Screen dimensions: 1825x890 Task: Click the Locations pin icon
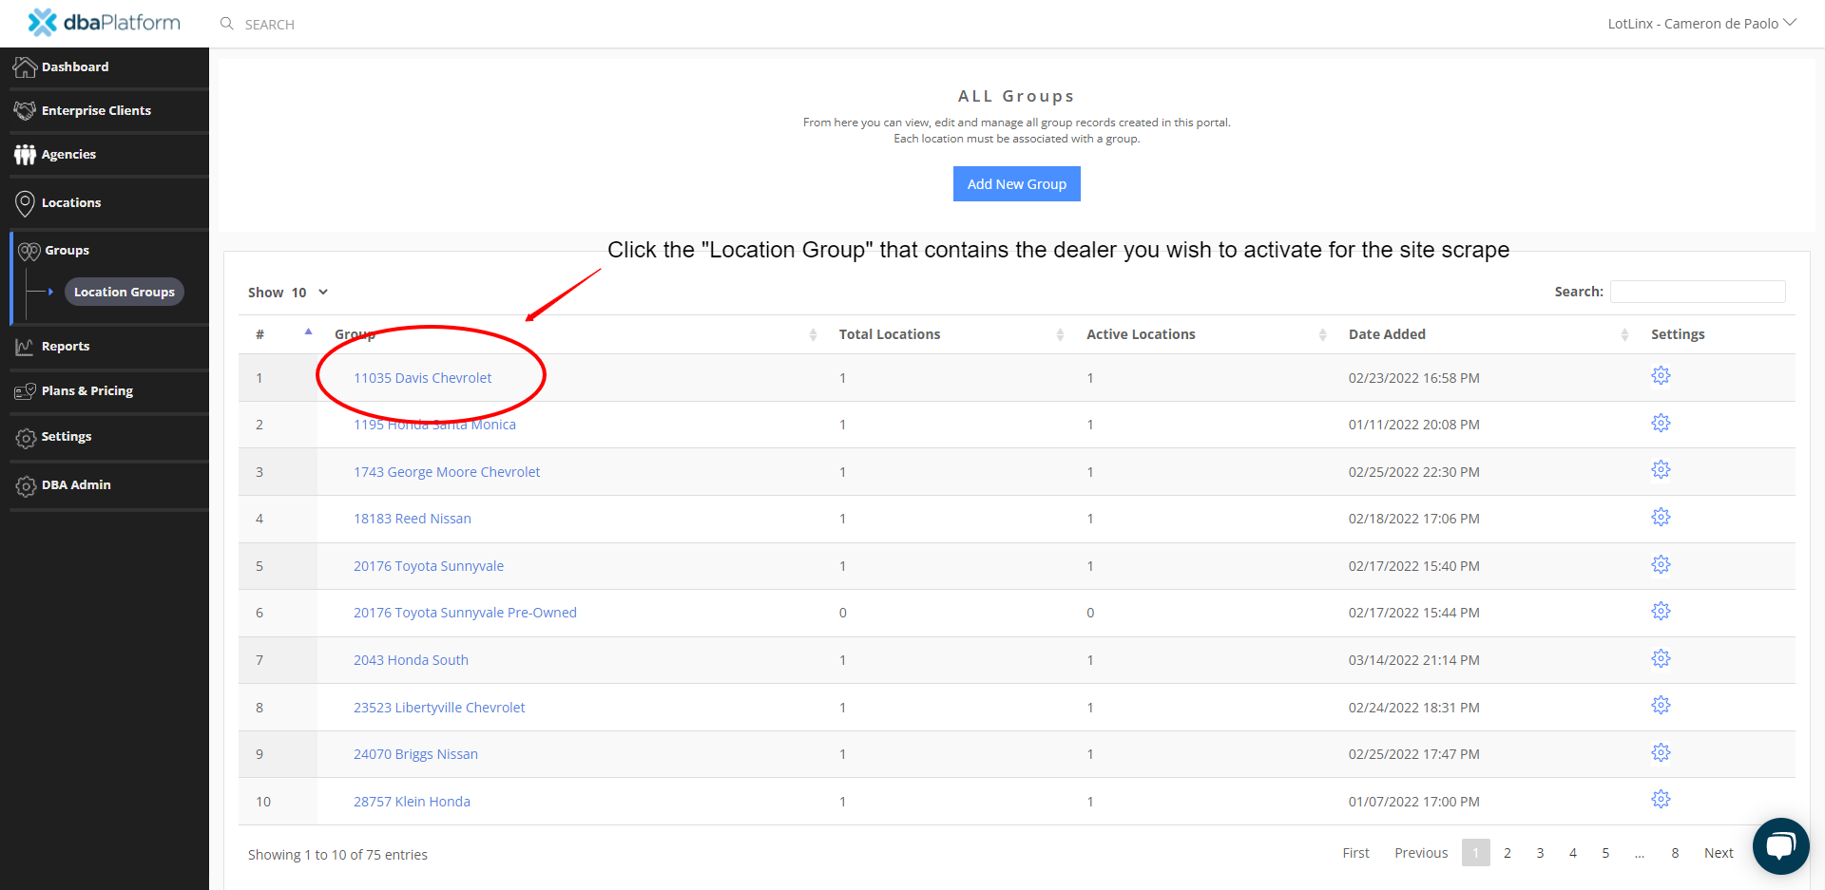point(25,203)
